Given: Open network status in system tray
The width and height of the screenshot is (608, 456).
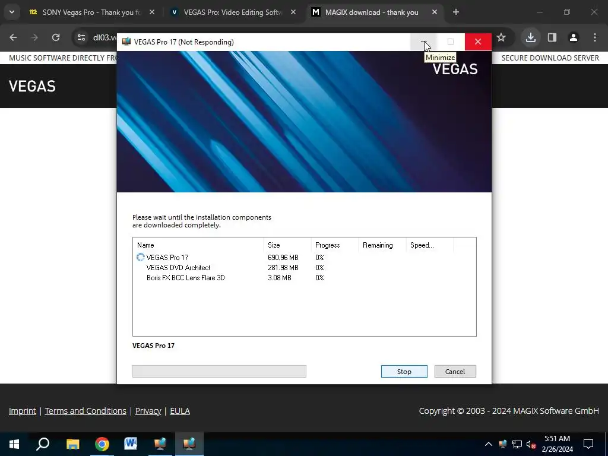Looking at the screenshot, I should point(517,444).
